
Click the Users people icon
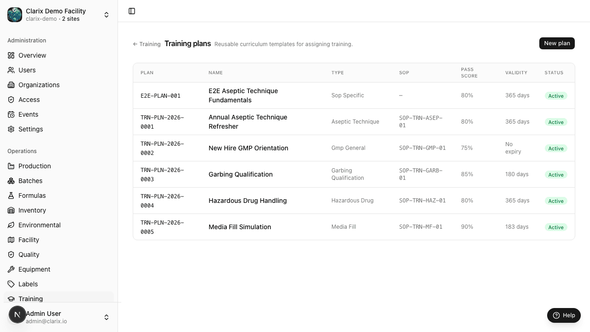tap(11, 70)
